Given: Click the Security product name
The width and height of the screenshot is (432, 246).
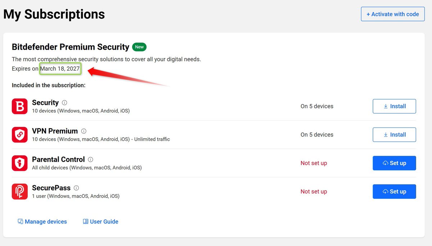Looking at the screenshot, I should tap(45, 103).
